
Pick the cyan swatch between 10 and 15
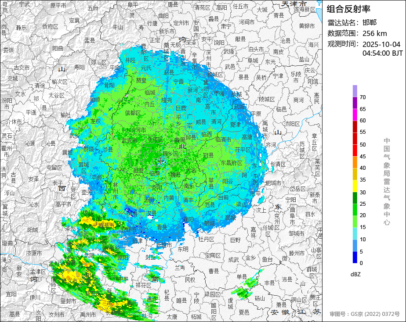coord(355,233)
